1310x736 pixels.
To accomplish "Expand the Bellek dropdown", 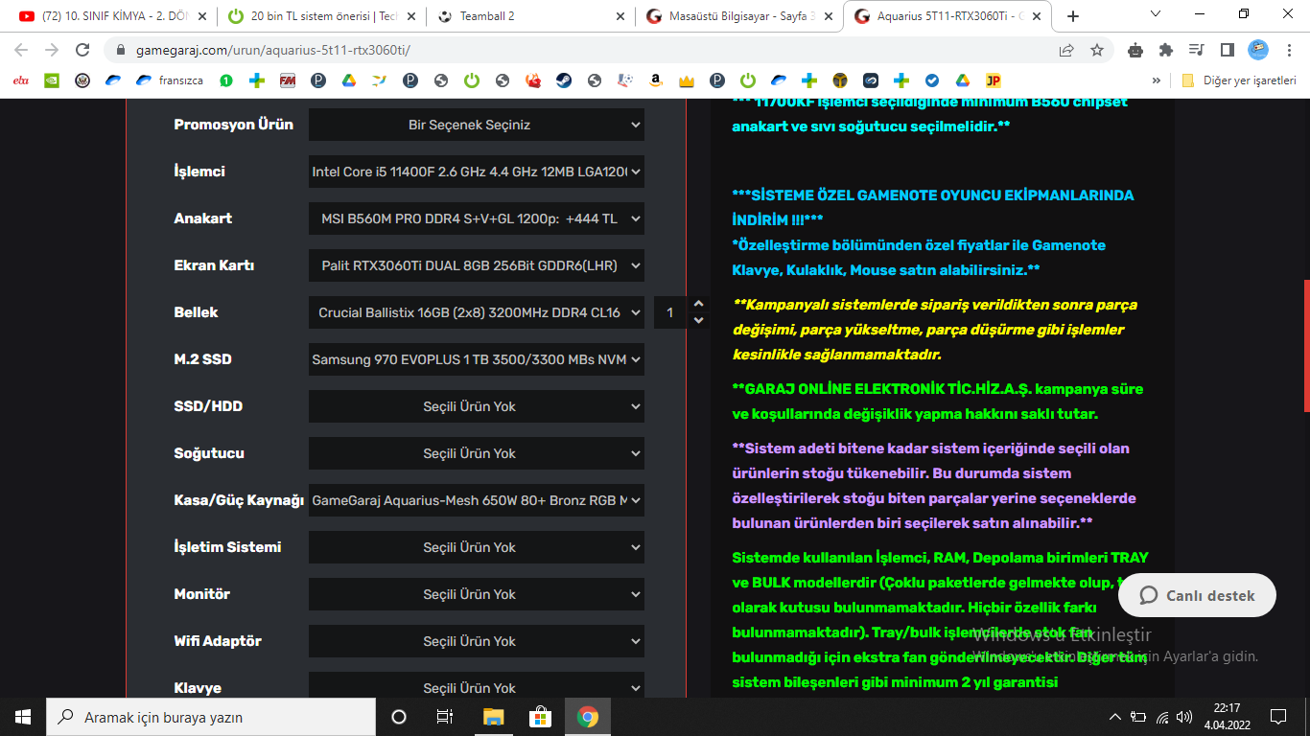I will point(477,312).
